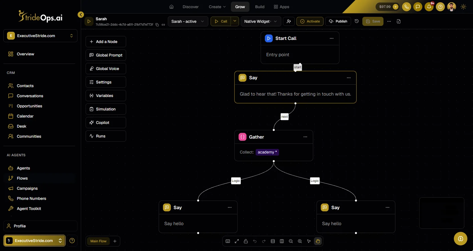
Task: Expand the Create menu in top navigation
Action: click(x=217, y=7)
